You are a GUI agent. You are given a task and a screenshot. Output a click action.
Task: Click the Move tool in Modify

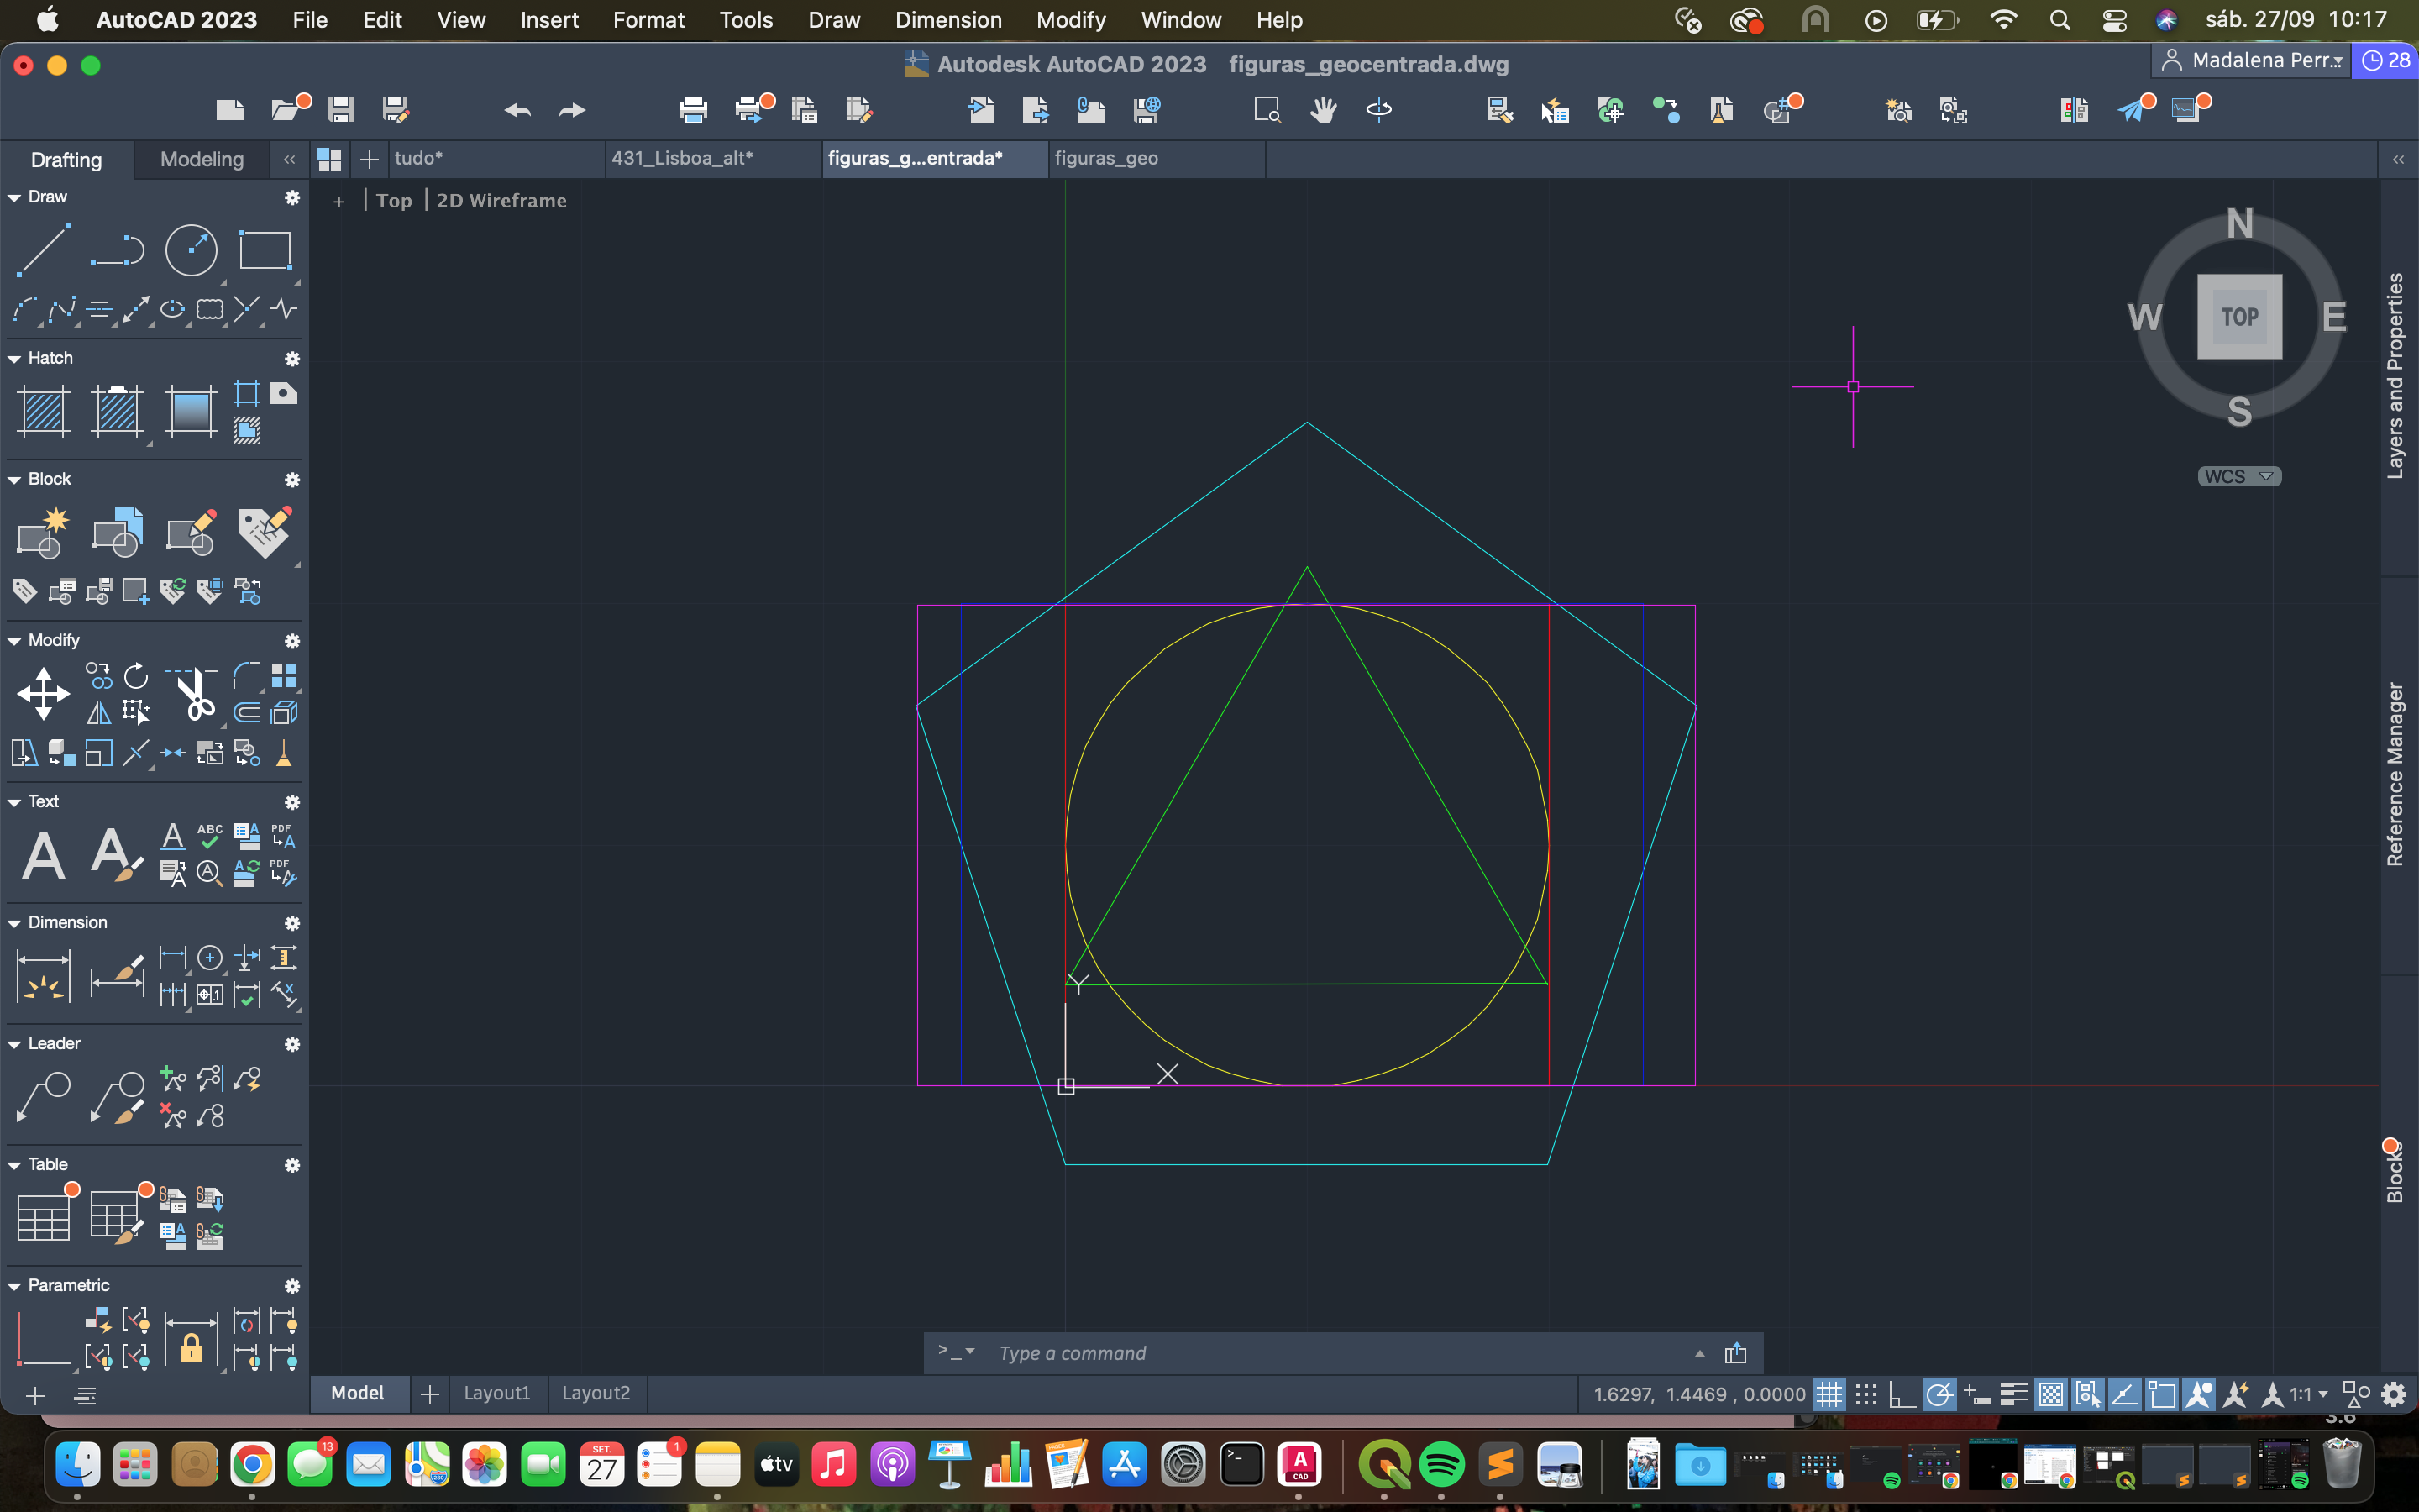(x=44, y=693)
